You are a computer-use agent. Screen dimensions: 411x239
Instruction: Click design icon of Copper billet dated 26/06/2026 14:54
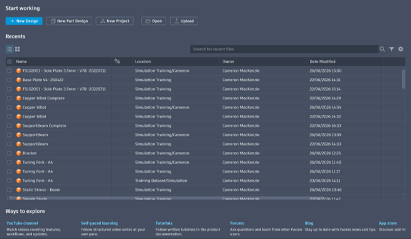point(19,107)
